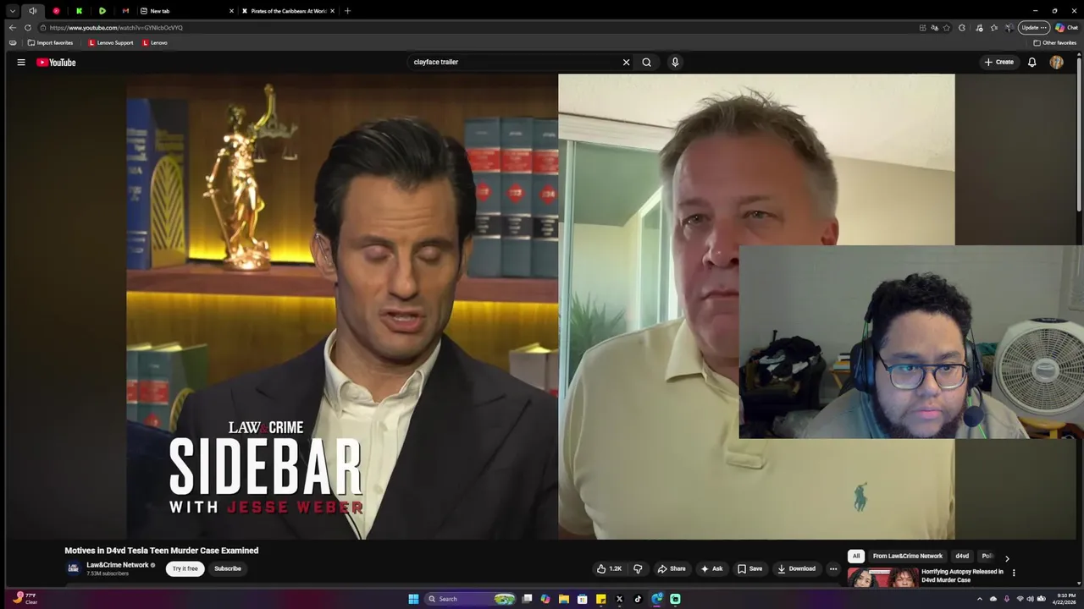Open the split screen toolbar icon
Viewport: 1084px width, 609px height.
(x=922, y=27)
